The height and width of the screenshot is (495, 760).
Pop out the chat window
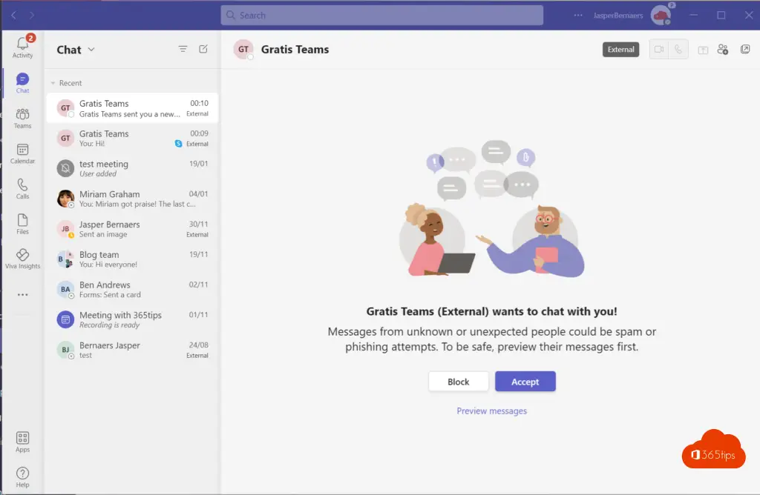pyautogui.click(x=745, y=50)
